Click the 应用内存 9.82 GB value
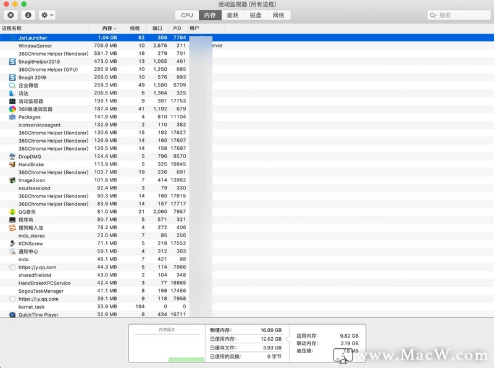This screenshot has height=368, width=494. pyautogui.click(x=349, y=336)
